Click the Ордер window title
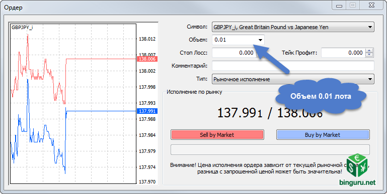The height and width of the screenshot is (194, 387). (x=13, y=8)
